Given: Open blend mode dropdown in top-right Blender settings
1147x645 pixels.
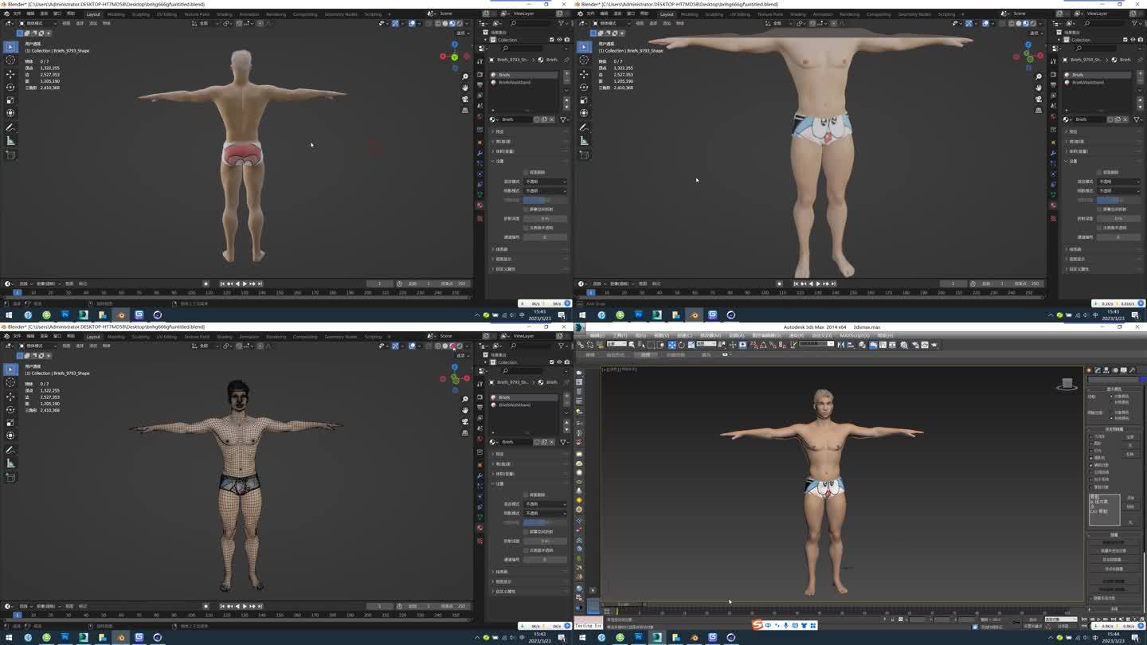Looking at the screenshot, I should 1119,182.
